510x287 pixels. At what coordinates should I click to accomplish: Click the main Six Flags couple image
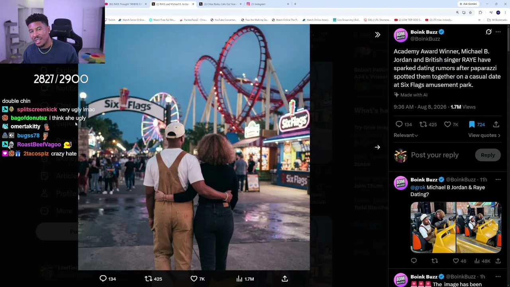tap(194, 147)
